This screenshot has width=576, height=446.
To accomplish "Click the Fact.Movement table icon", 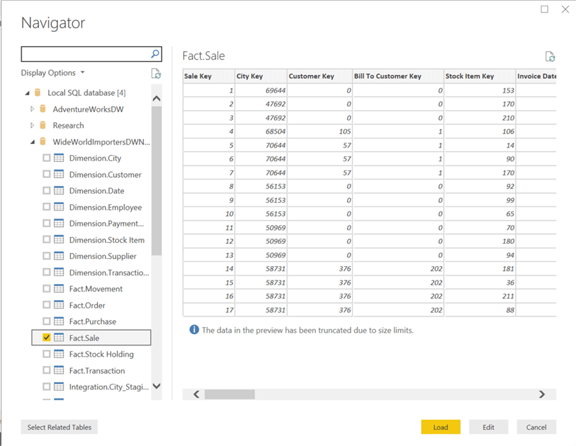I will (60, 289).
